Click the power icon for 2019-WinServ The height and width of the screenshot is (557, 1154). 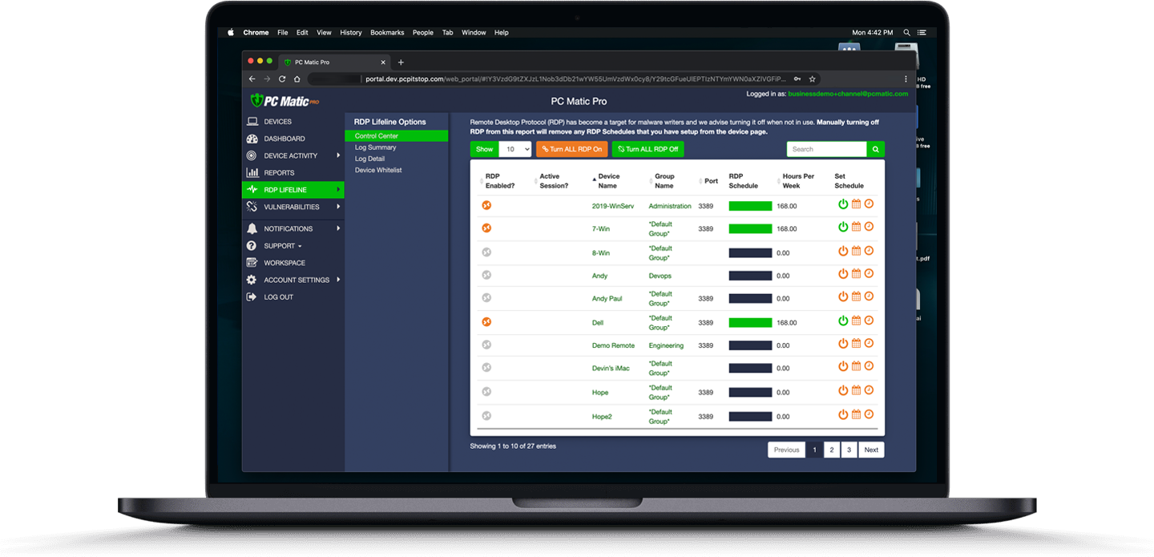[843, 204]
